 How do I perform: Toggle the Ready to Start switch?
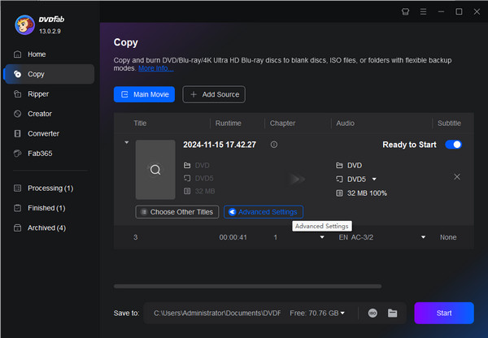tap(454, 145)
